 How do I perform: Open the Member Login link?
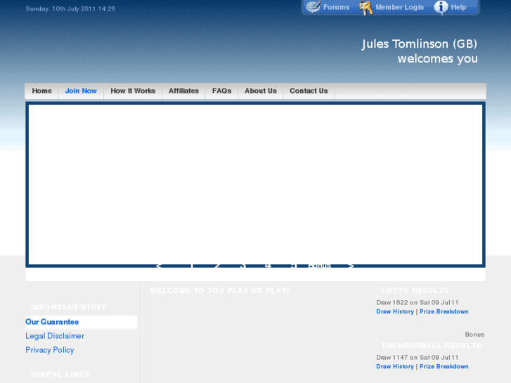399,7
